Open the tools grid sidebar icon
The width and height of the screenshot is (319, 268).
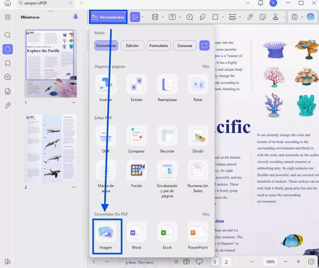click(8, 17)
